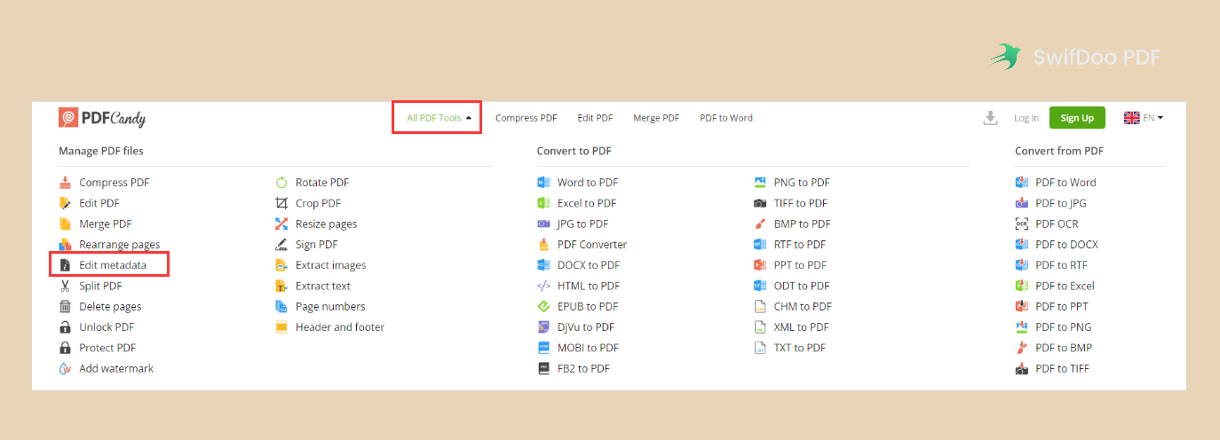
Task: Open the PDF to Excel link
Action: [1065, 286]
